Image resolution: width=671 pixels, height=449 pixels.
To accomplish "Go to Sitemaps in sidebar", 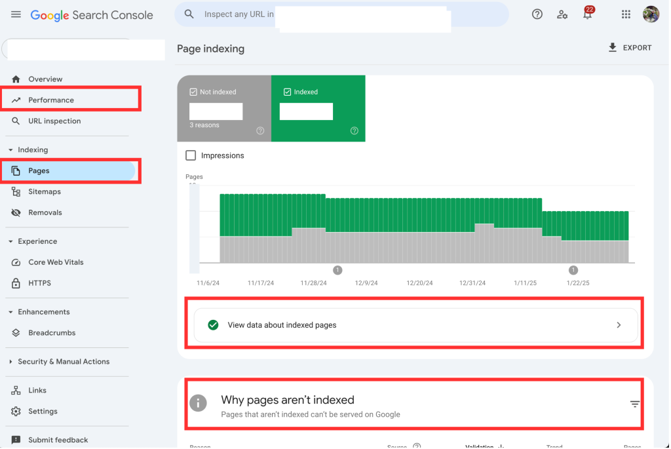I will (45, 192).
